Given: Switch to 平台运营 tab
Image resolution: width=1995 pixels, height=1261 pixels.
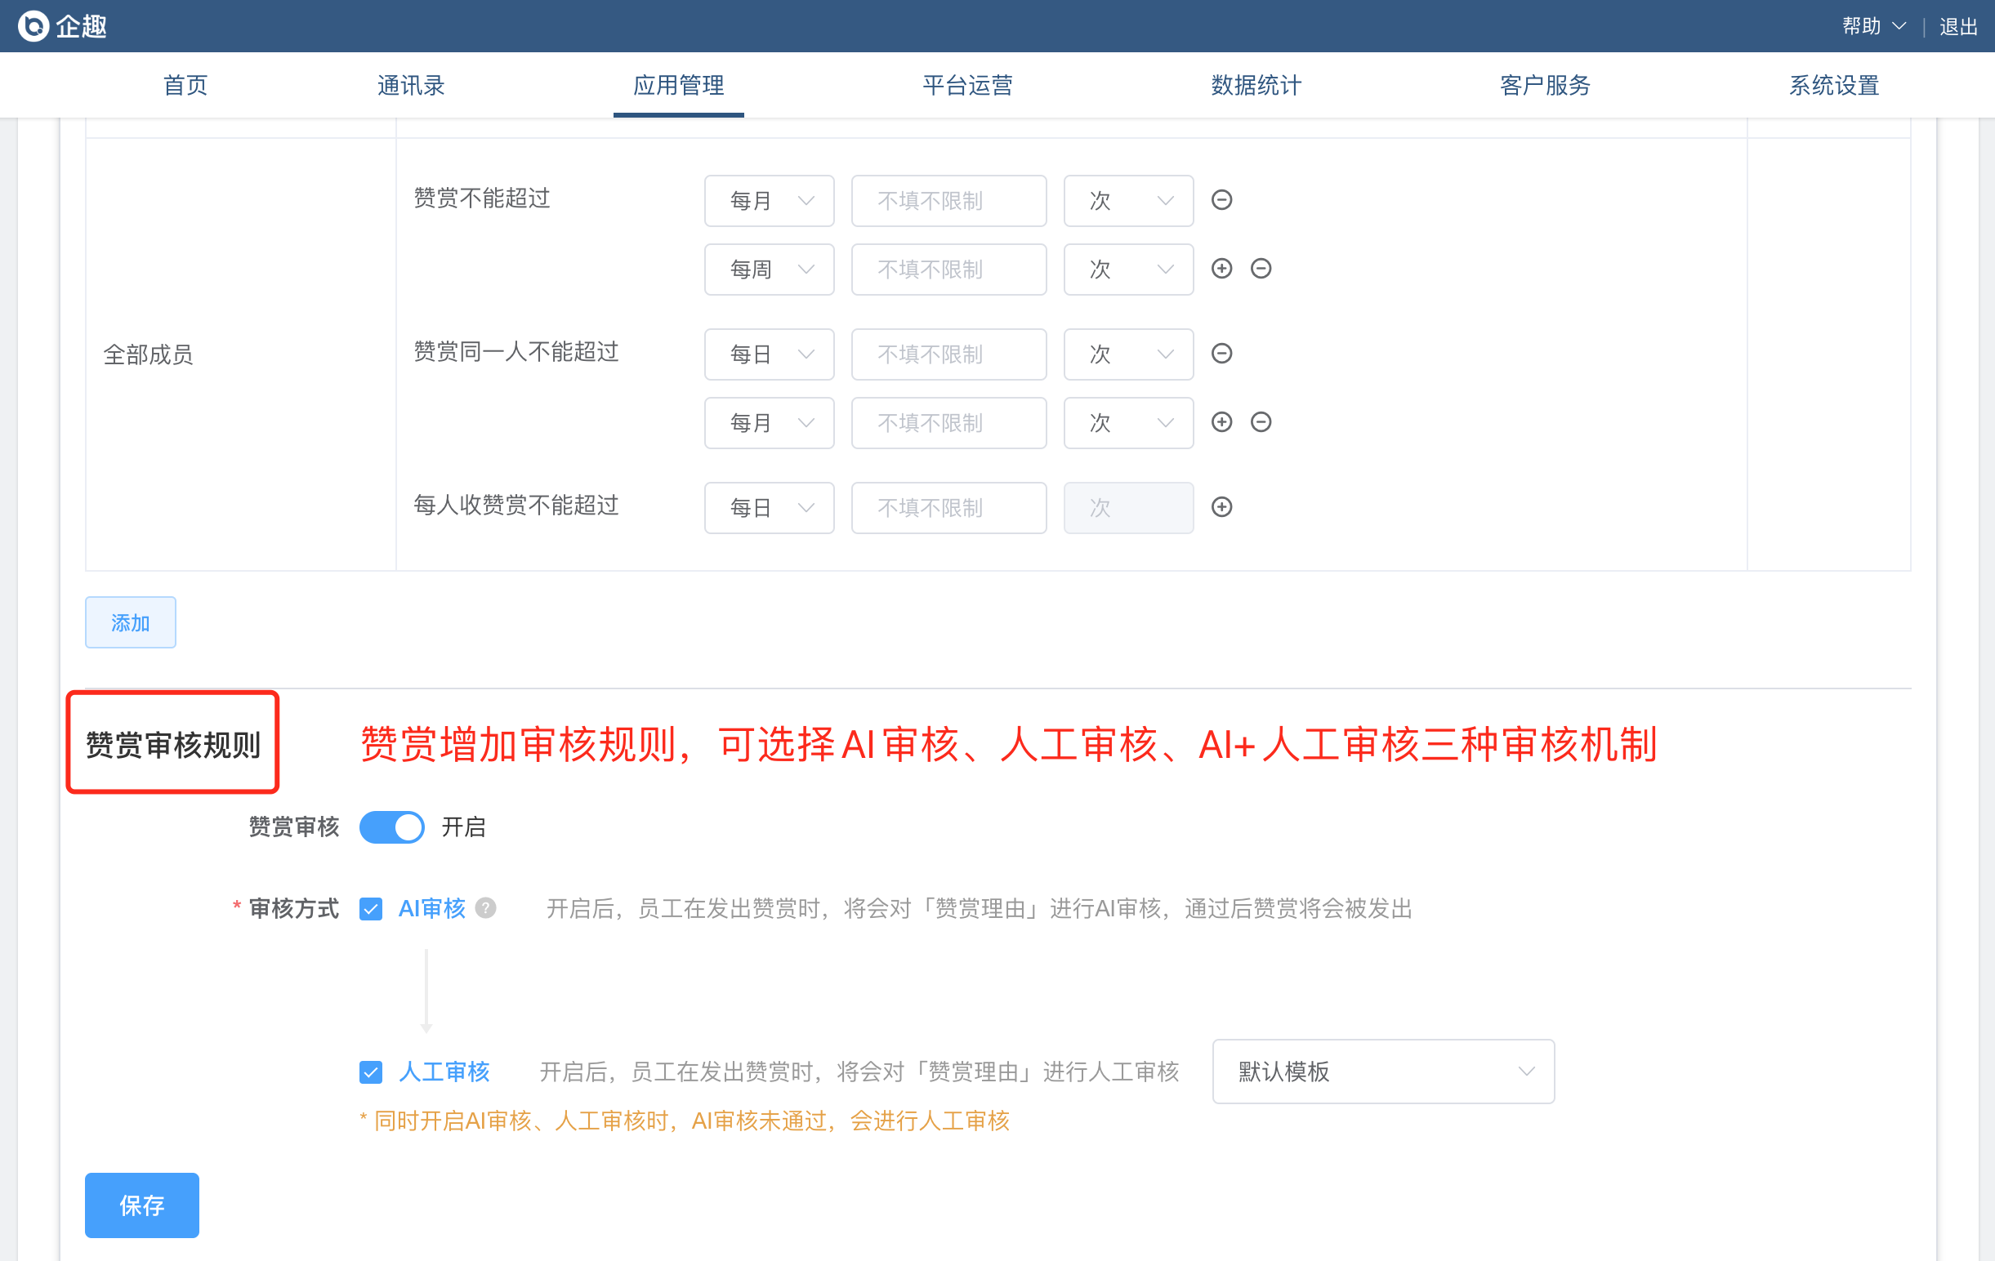Looking at the screenshot, I should point(966,85).
